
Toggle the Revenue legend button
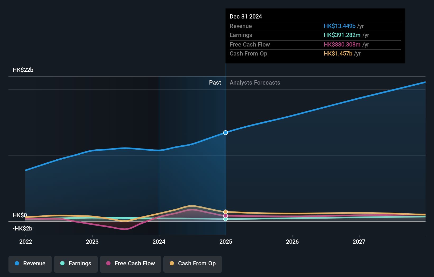coord(30,264)
